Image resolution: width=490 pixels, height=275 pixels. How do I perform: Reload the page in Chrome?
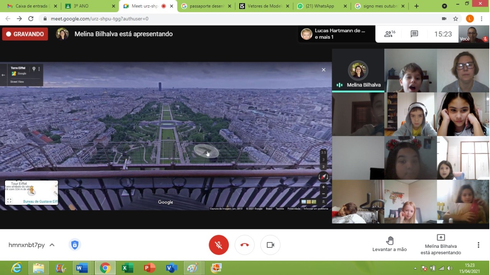click(31, 19)
